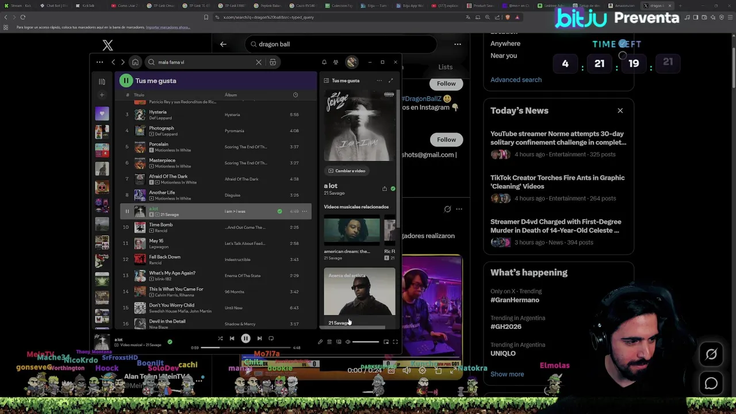Viewport: 736px width, 414px height.
Task: Go forward in Spotify navigation
Action: pyautogui.click(x=122, y=62)
